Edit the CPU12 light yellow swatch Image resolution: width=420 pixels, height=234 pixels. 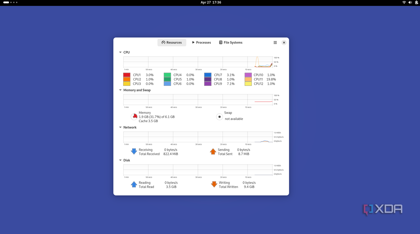(x=248, y=84)
